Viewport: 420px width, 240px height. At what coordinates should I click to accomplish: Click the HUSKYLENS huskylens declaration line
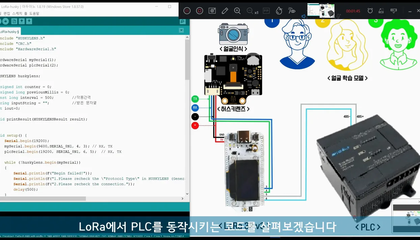[20, 76]
